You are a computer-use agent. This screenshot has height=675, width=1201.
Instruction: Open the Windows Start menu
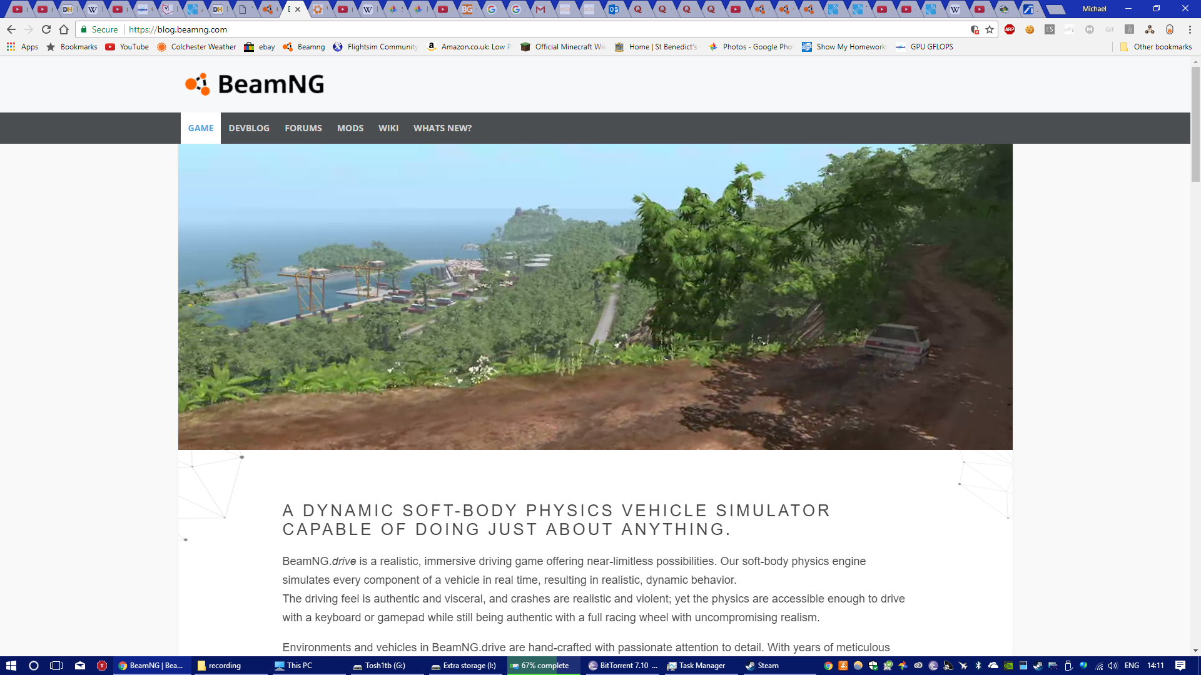click(x=11, y=666)
